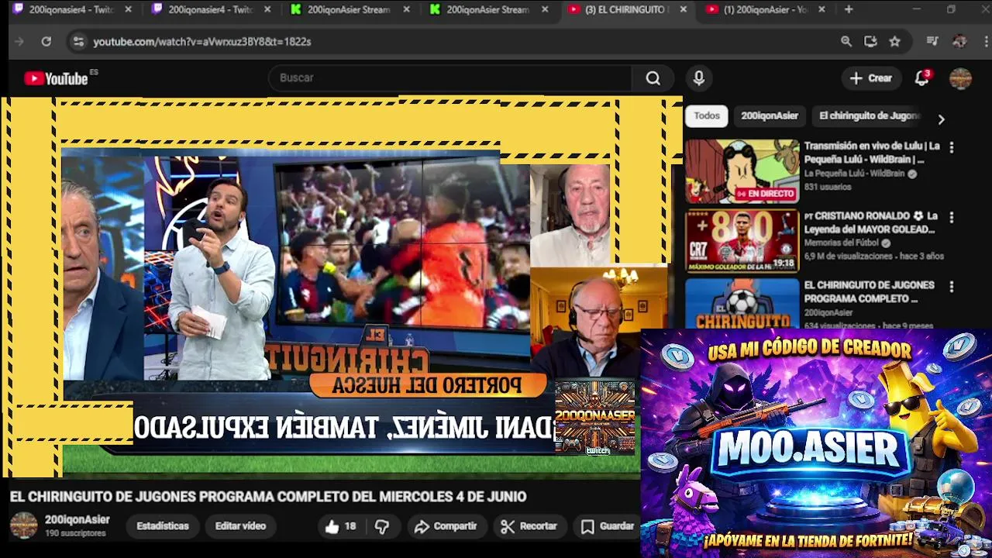The height and width of the screenshot is (558, 992).
Task: Open the Cristiano Ronaldo 800 goals thumbnail
Action: [742, 241]
